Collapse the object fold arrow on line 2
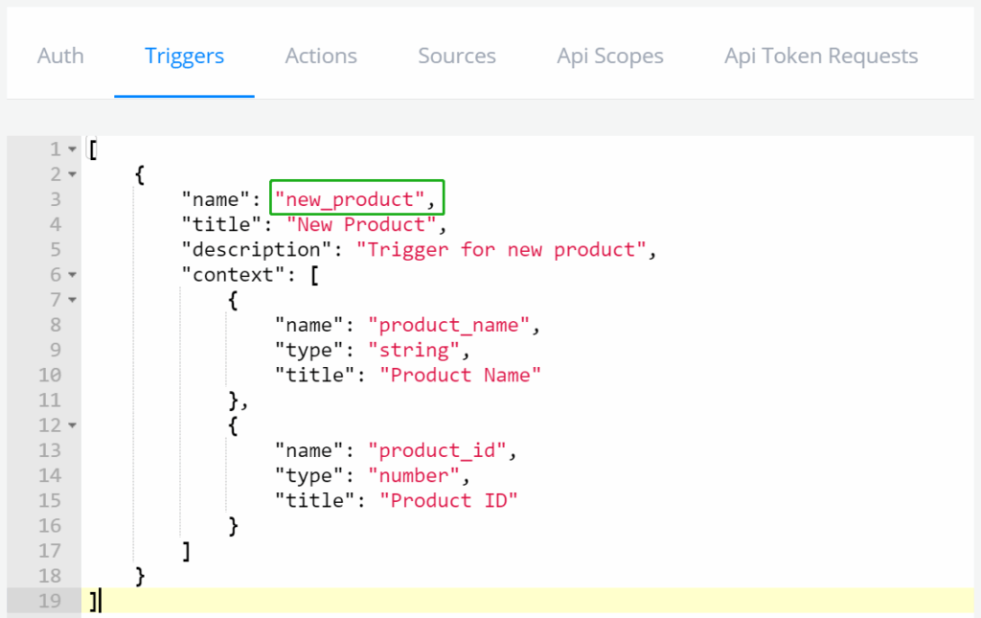The height and width of the screenshot is (618, 981). [72, 175]
